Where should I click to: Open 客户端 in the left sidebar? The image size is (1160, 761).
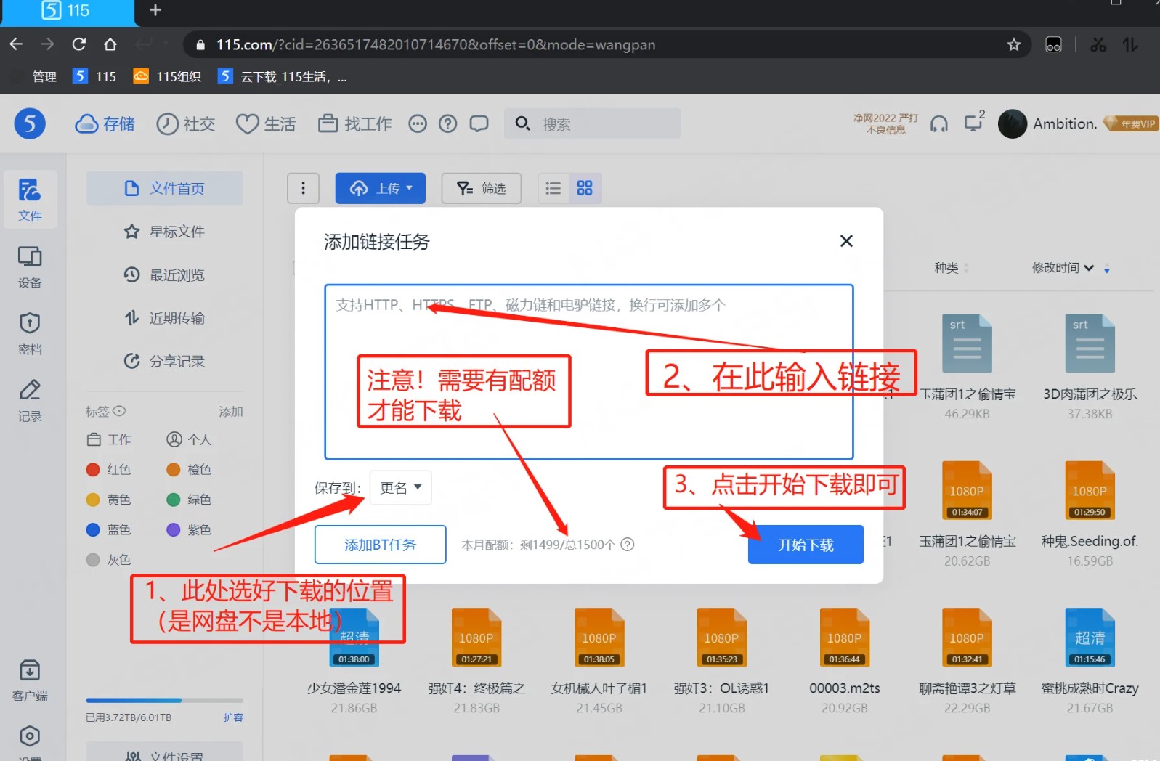coord(30,680)
